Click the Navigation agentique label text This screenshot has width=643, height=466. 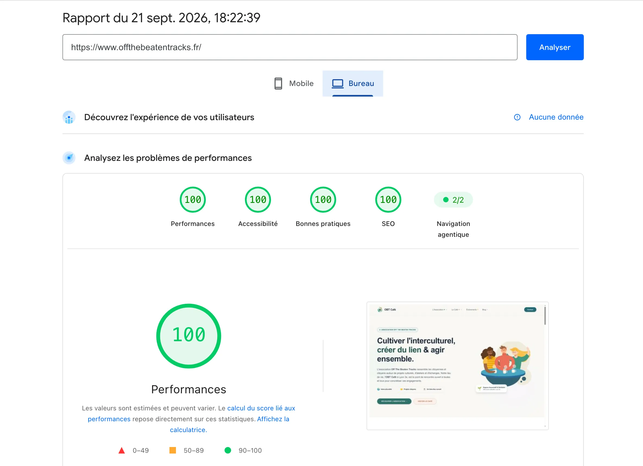tap(453, 229)
